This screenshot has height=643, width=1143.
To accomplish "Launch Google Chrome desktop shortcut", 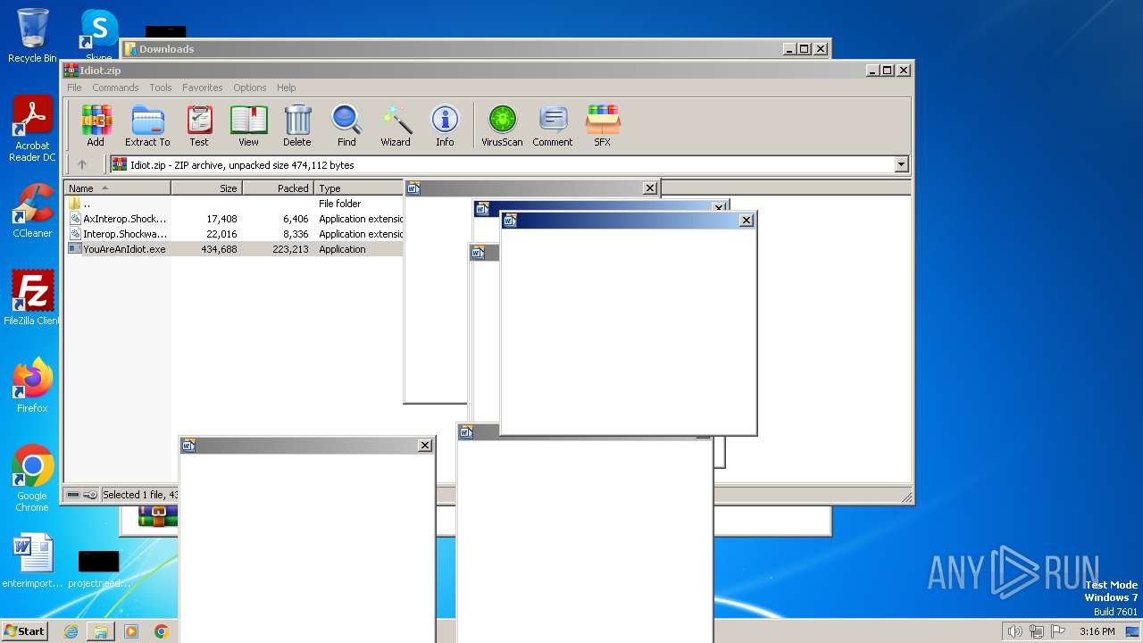I will point(32,478).
